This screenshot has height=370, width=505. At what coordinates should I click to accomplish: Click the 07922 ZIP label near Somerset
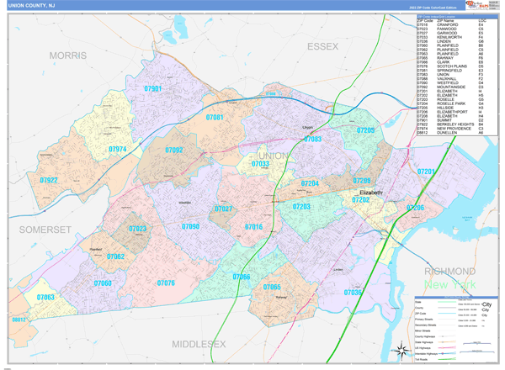49,180
